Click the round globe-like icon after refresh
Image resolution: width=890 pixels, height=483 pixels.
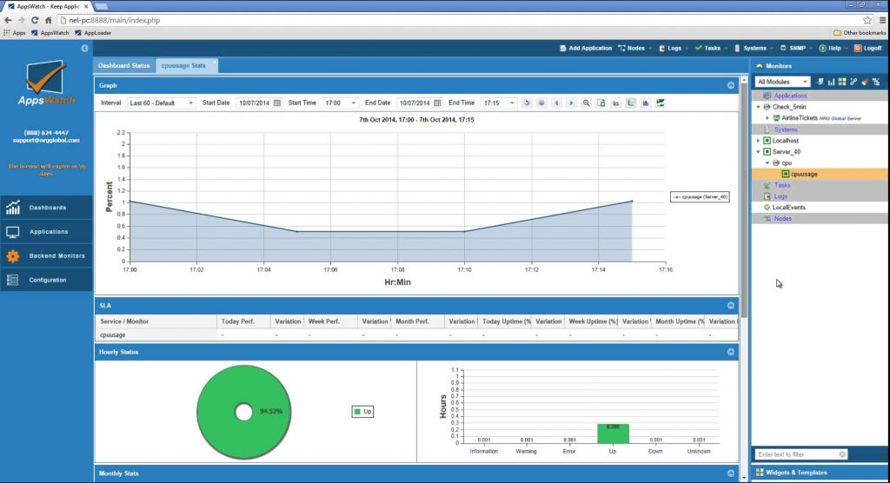[541, 103]
